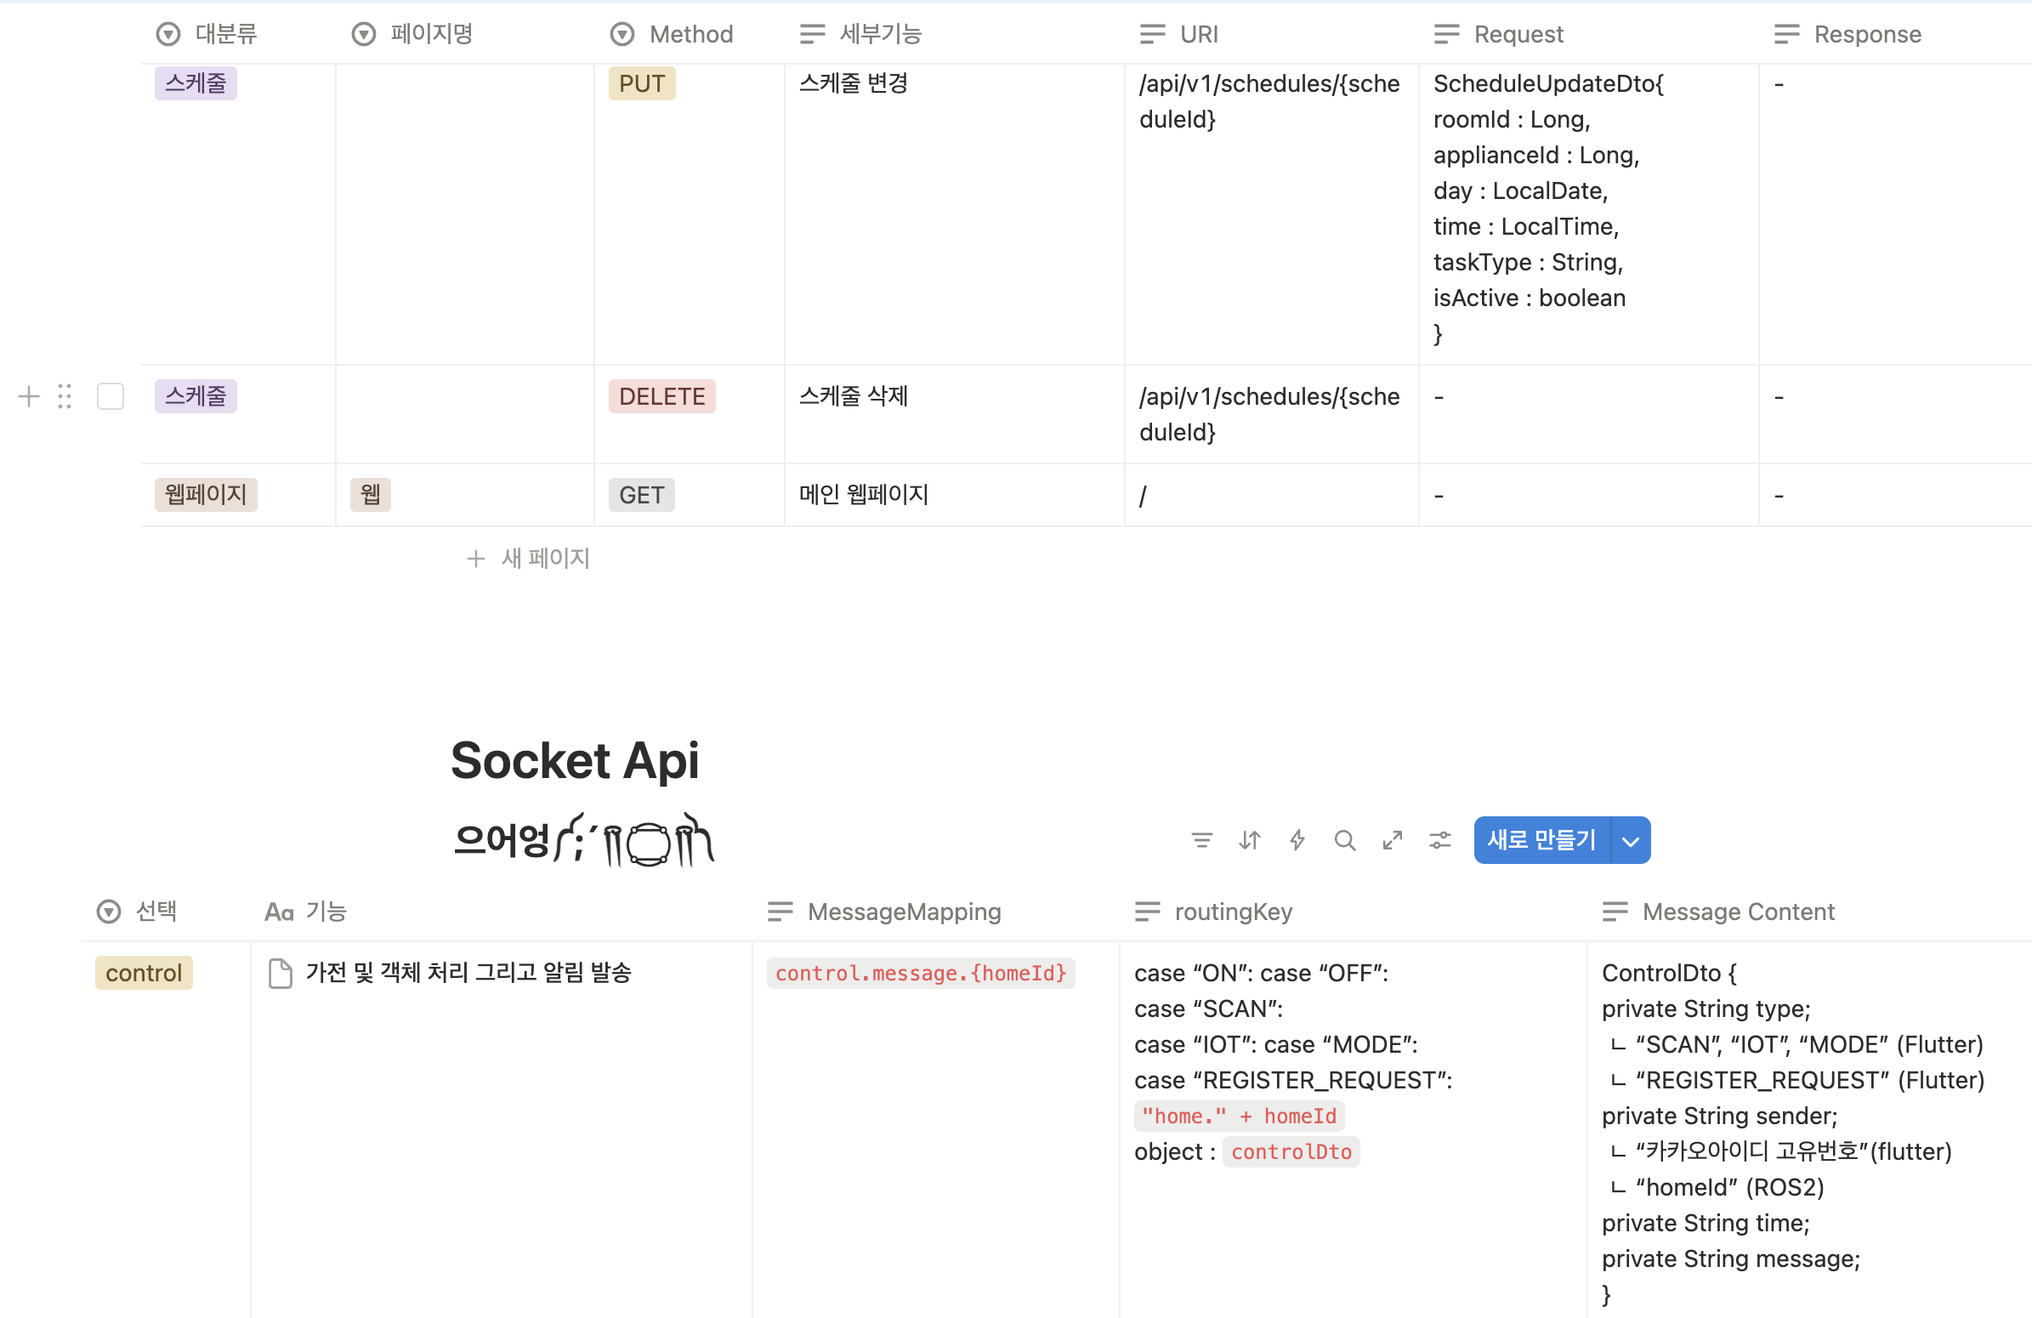Check the checkbox for 스케줄 삭제 row
The width and height of the screenshot is (2032, 1318).
click(111, 396)
